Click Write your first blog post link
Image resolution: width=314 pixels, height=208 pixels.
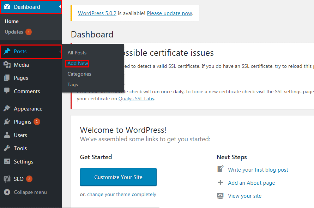click(258, 170)
